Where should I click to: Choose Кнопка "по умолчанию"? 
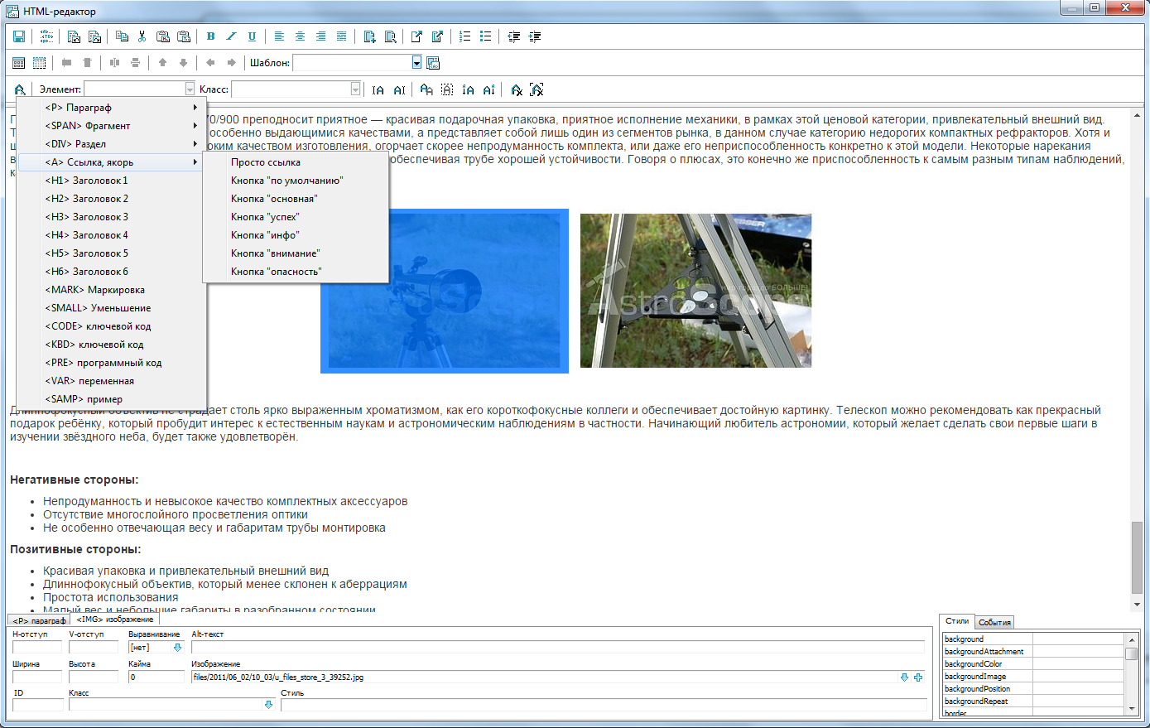tap(296, 181)
